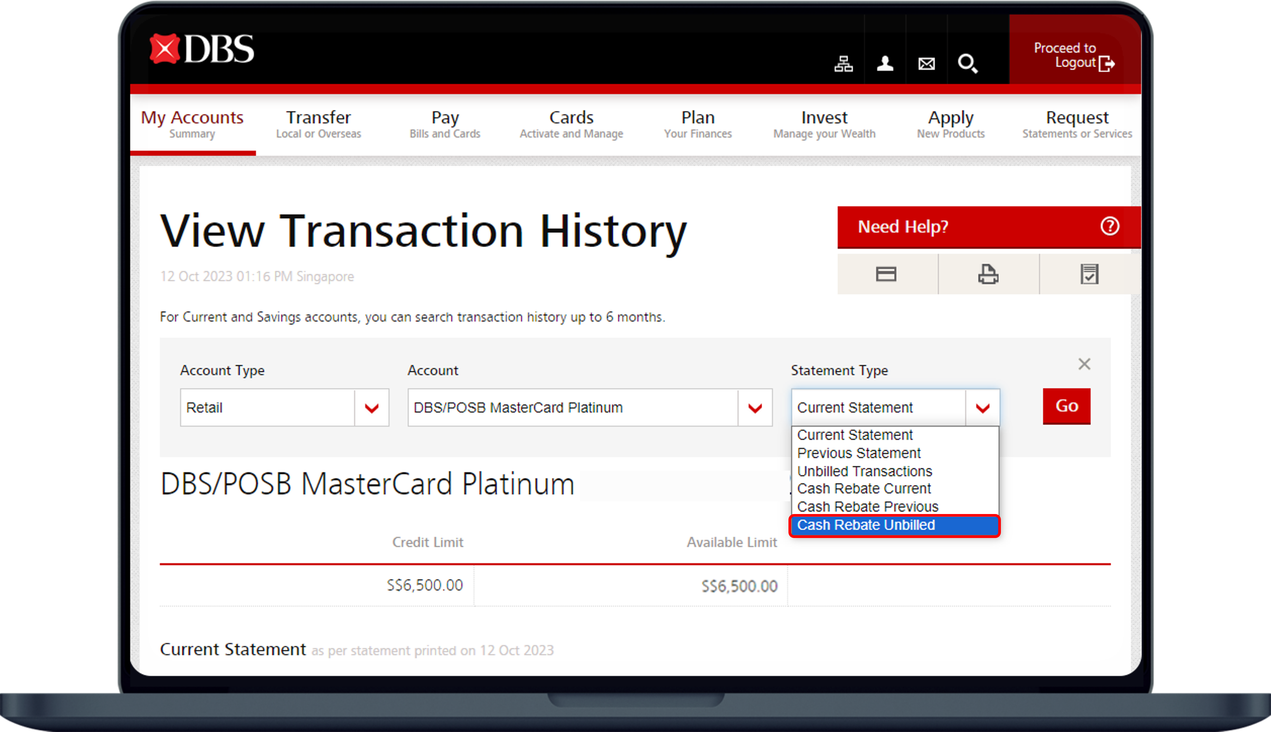Click the Go button
The width and height of the screenshot is (1271, 732).
1066,406
